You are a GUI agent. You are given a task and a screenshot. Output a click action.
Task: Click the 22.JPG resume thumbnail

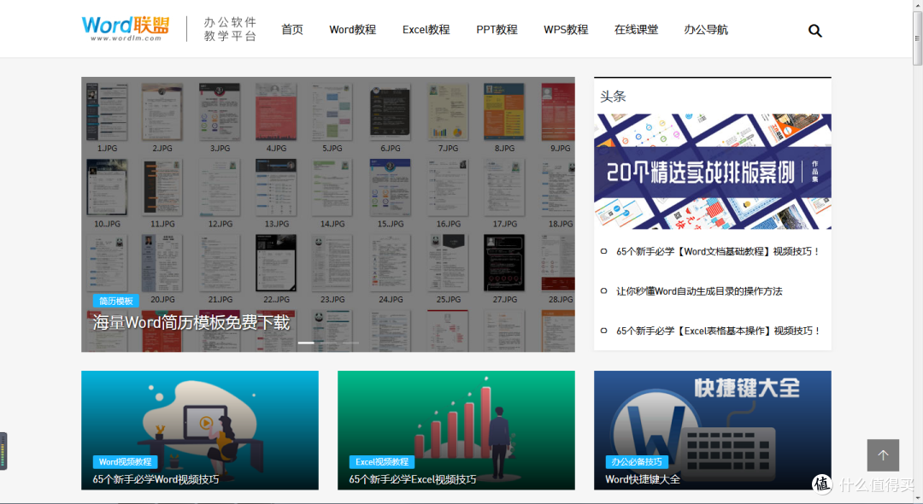tap(276, 262)
